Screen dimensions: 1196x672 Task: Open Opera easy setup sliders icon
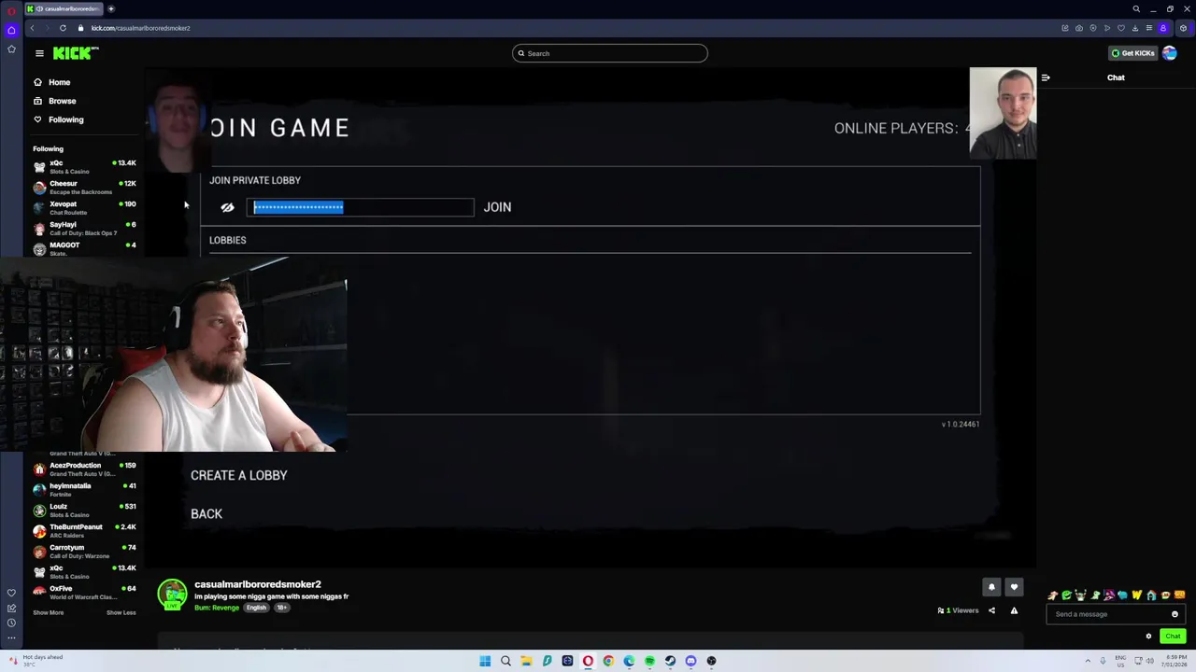pos(1149,28)
